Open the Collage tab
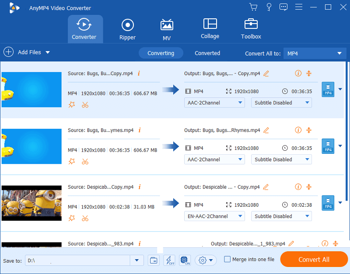The width and height of the screenshot is (350, 274). pos(210,28)
